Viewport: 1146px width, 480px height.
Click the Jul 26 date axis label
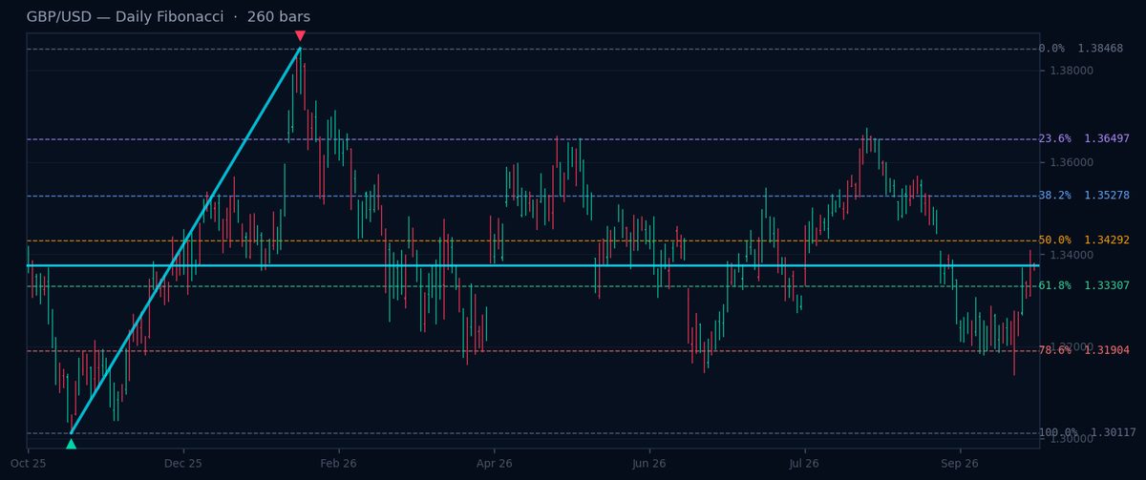[804, 464]
